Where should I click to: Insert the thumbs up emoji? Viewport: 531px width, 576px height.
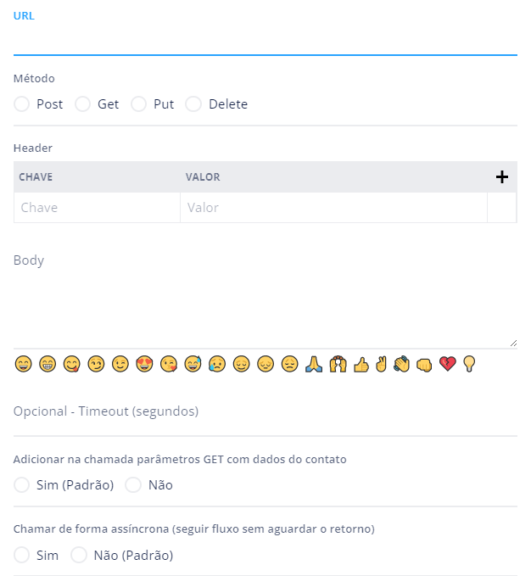(361, 364)
